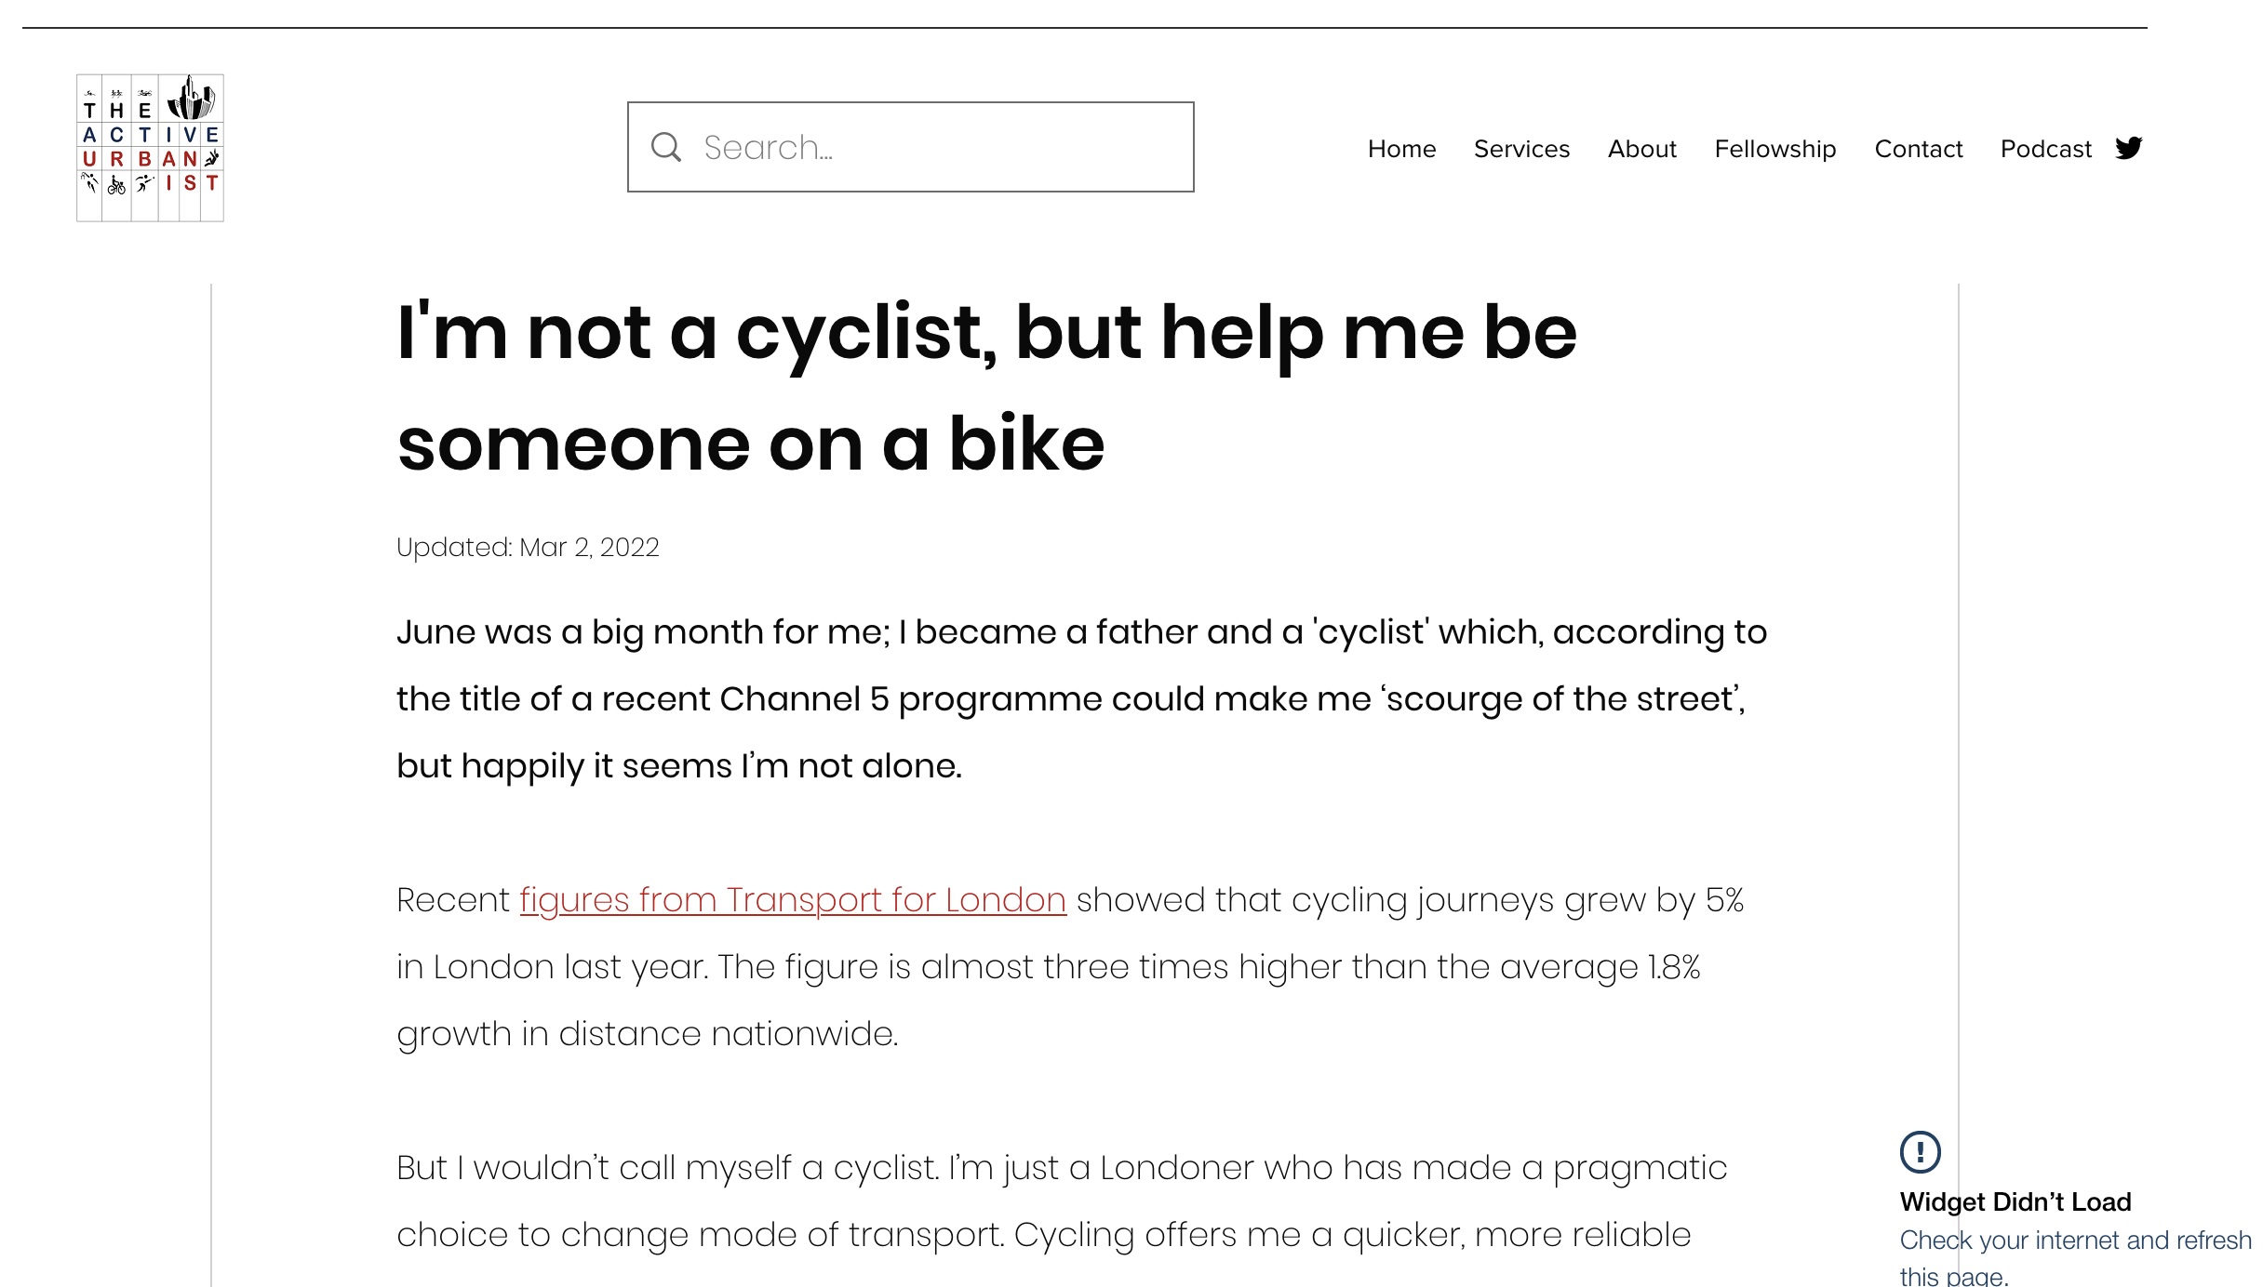Follow the 'figures from Transport for London' link
The height and width of the screenshot is (1287, 2263).
(x=792, y=900)
